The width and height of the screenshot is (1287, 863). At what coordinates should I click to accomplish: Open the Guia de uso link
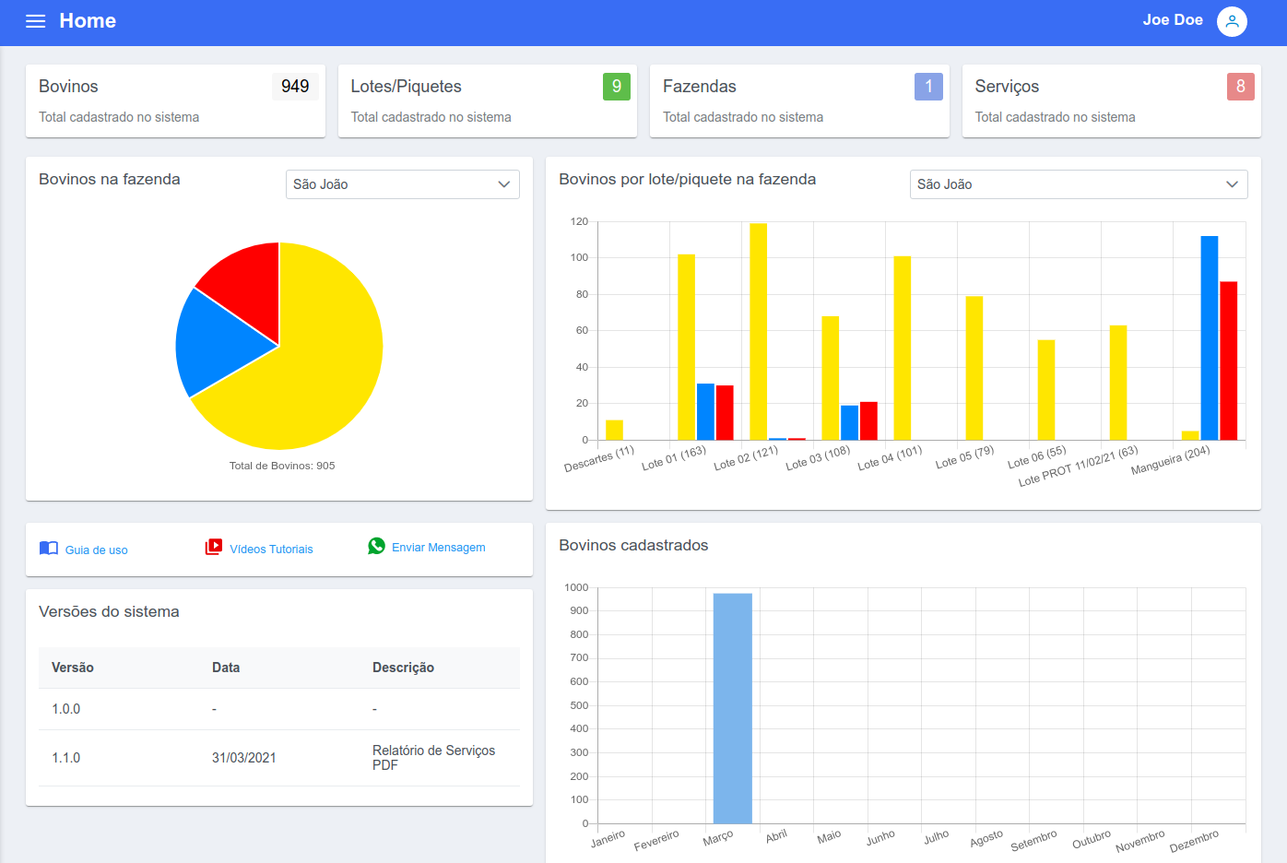click(97, 550)
